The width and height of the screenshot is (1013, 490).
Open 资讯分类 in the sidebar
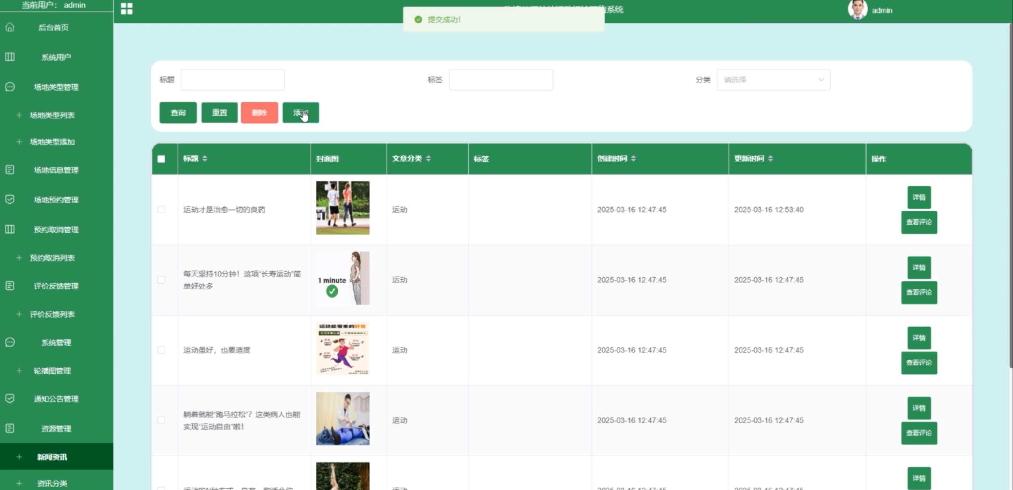(52, 483)
